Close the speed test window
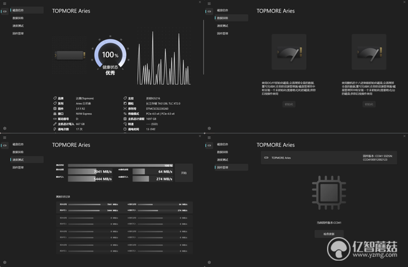Viewport: 408px width, 267px height. click(x=200, y=136)
